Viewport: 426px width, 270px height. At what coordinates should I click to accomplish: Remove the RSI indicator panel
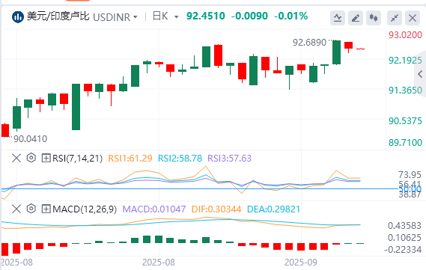point(16,158)
